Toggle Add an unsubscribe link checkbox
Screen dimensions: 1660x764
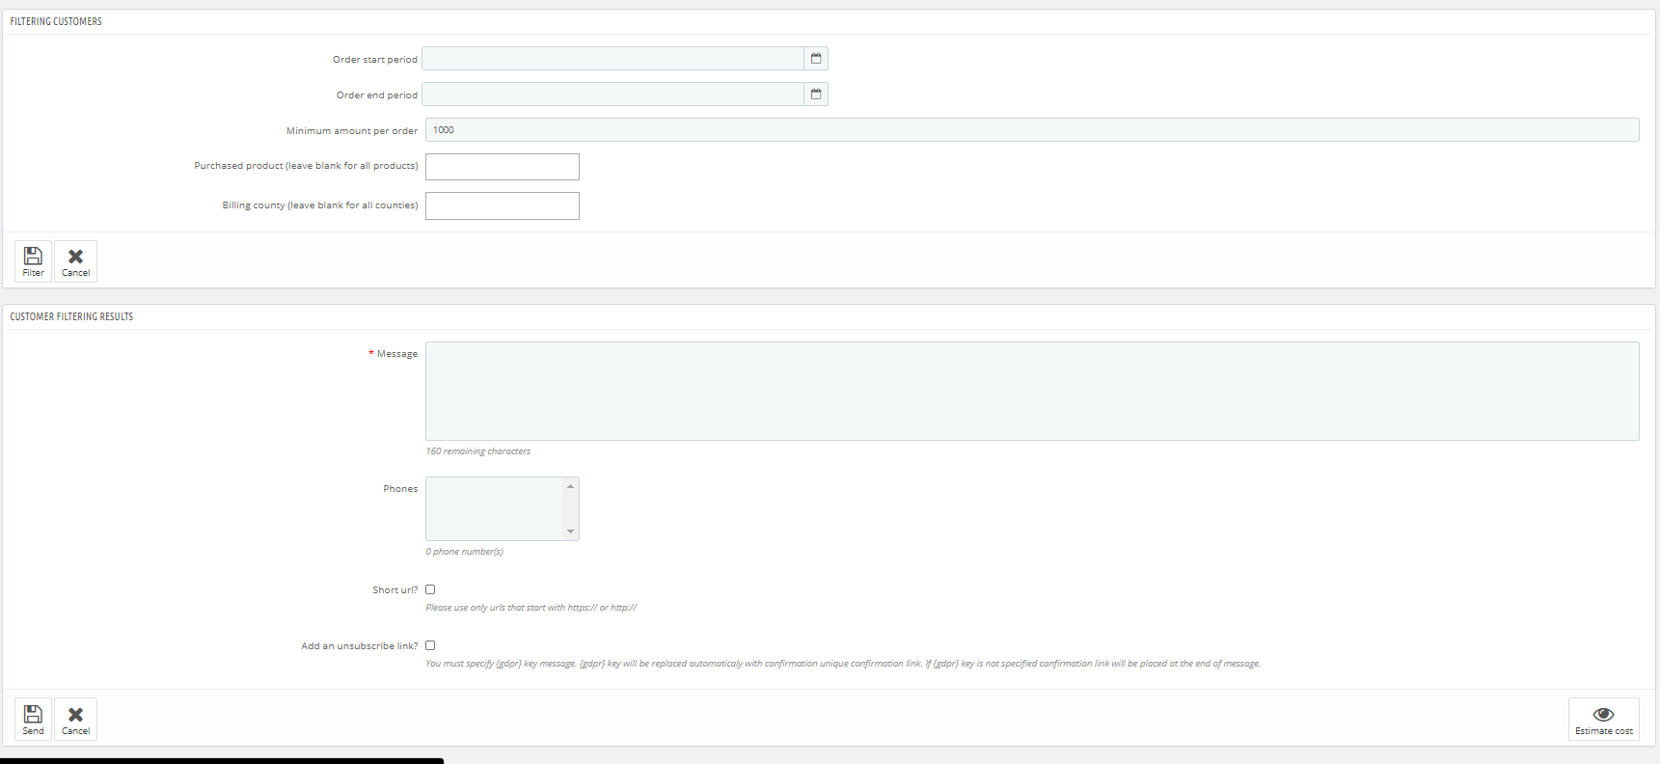pyautogui.click(x=430, y=645)
